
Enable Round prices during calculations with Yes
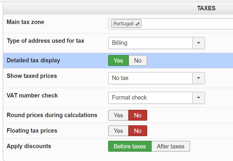(118, 115)
